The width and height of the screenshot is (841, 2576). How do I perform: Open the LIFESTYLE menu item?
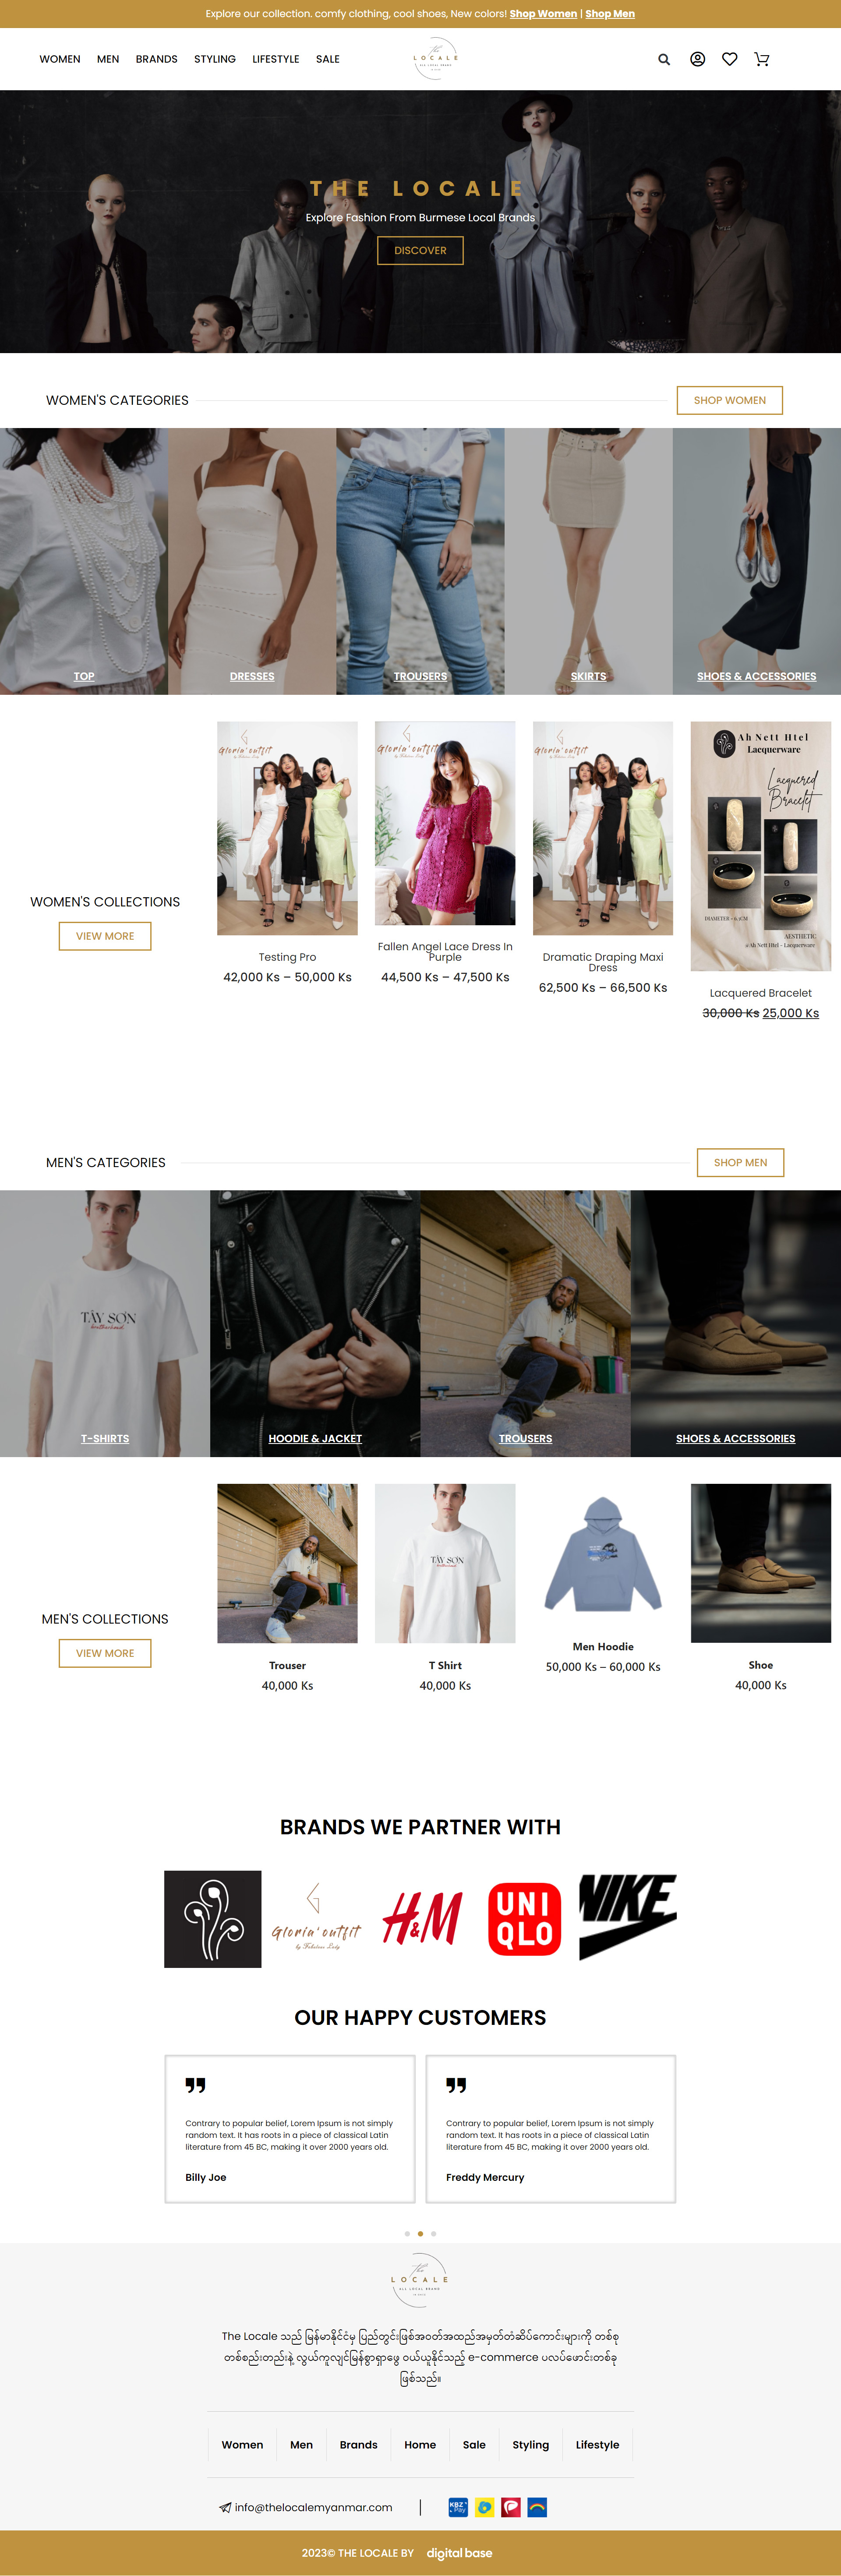click(276, 60)
